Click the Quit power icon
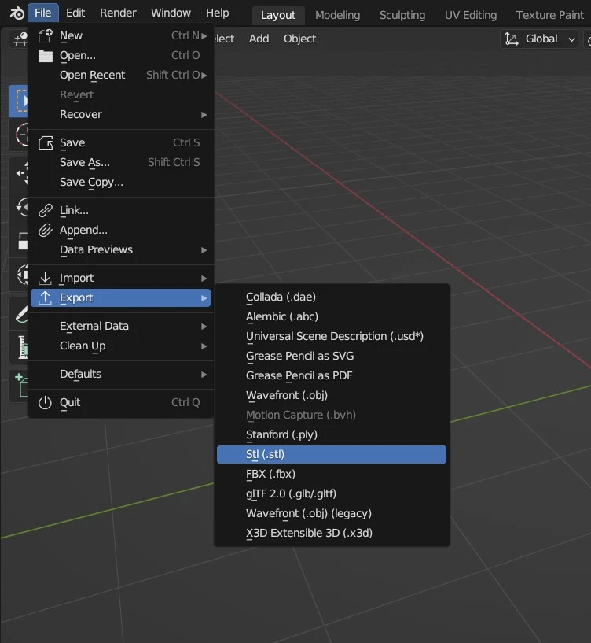The height and width of the screenshot is (643, 591). (45, 402)
